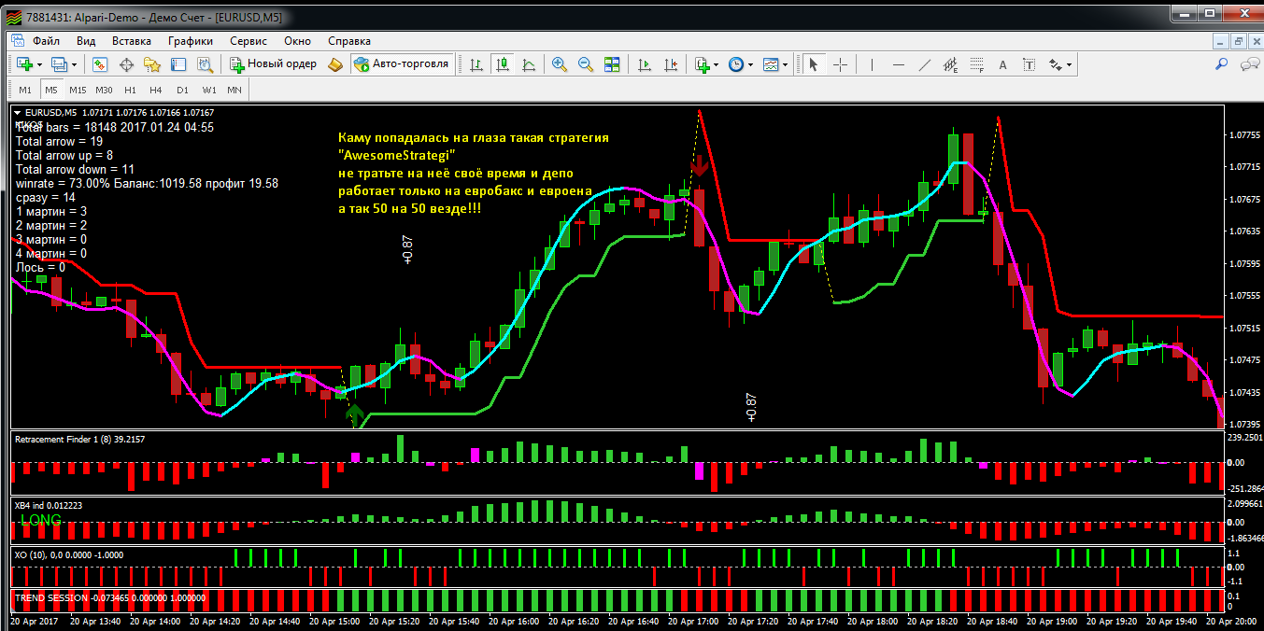Viewport: 1264px width, 631px height.
Task: Pick the Text label tool
Action: (x=1003, y=64)
